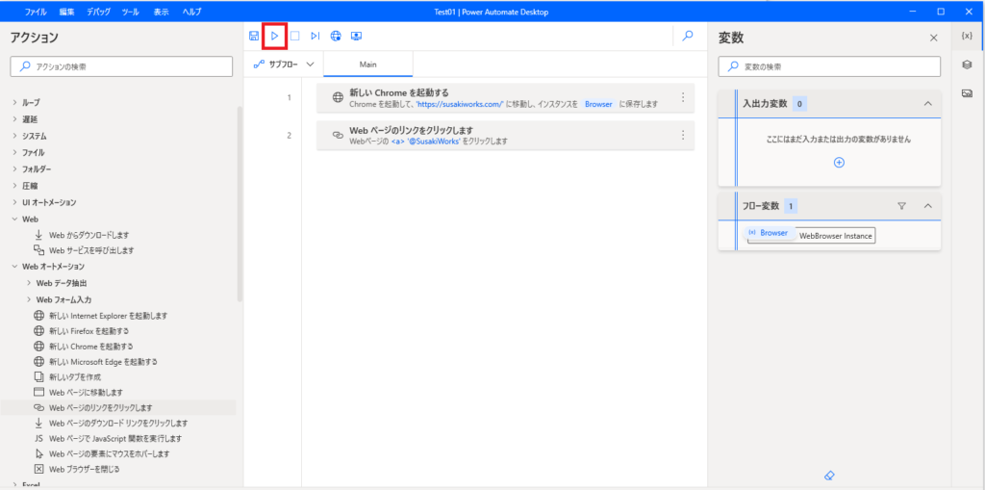Click the flow search magnifier icon
The width and height of the screenshot is (985, 490).
(688, 37)
